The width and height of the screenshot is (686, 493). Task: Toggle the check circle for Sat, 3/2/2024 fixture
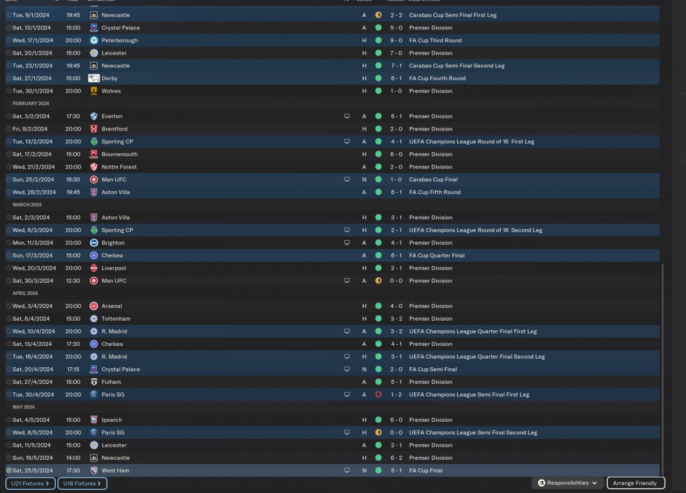click(9, 116)
